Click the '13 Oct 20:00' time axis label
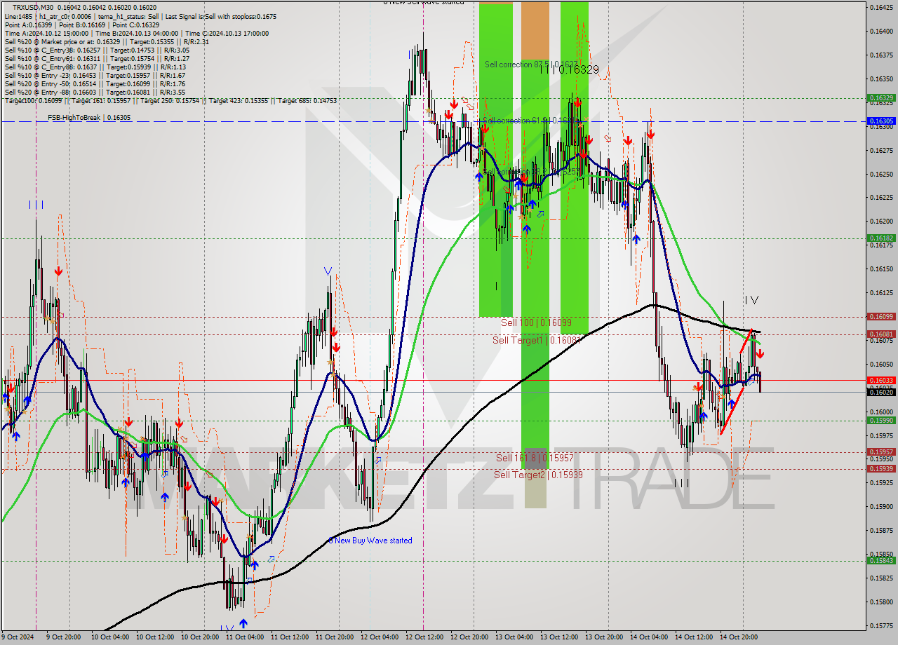This screenshot has height=645, width=898. click(604, 638)
